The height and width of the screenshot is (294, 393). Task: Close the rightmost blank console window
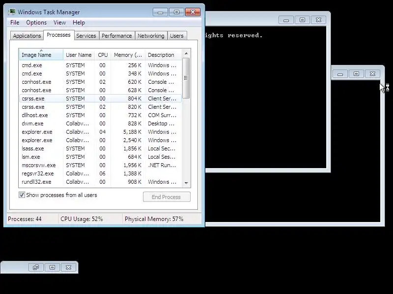(372, 74)
